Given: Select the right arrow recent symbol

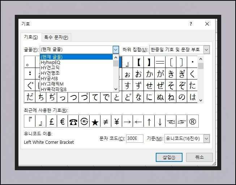Looking at the screenshot, I should pyautogui.click(x=127, y=121).
